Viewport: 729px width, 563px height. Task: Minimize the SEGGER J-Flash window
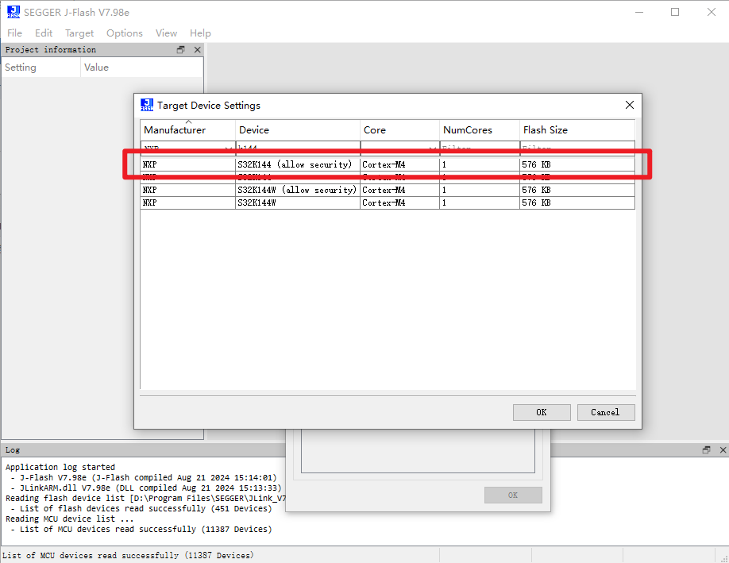pos(639,12)
